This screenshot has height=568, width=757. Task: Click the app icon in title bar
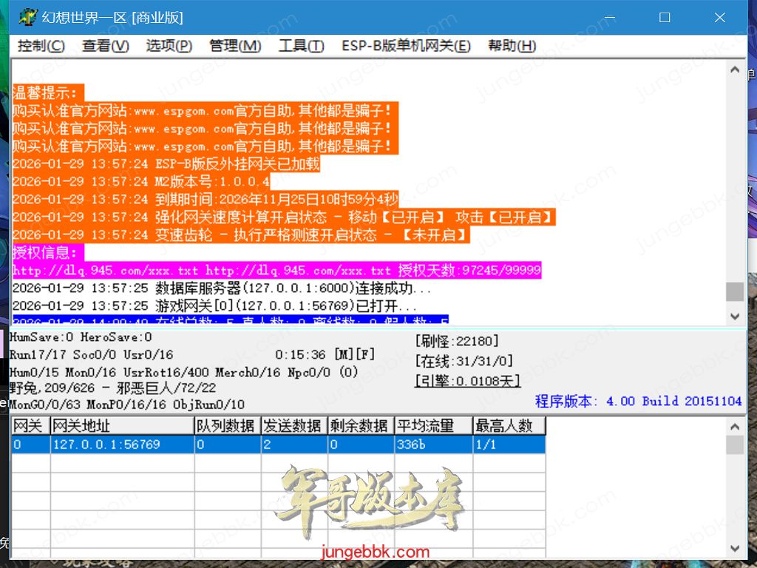coord(28,17)
